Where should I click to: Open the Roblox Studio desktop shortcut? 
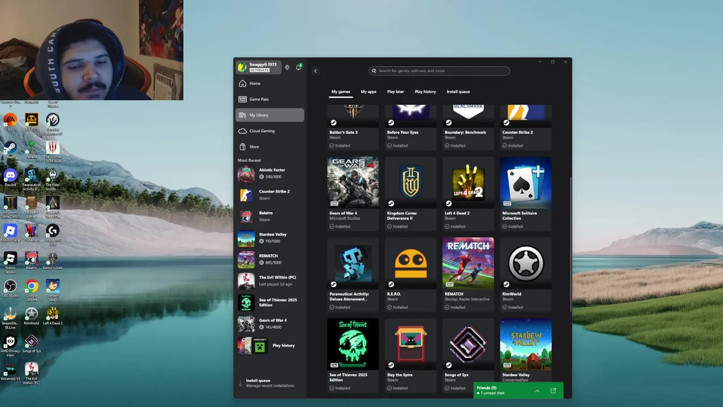10,262
